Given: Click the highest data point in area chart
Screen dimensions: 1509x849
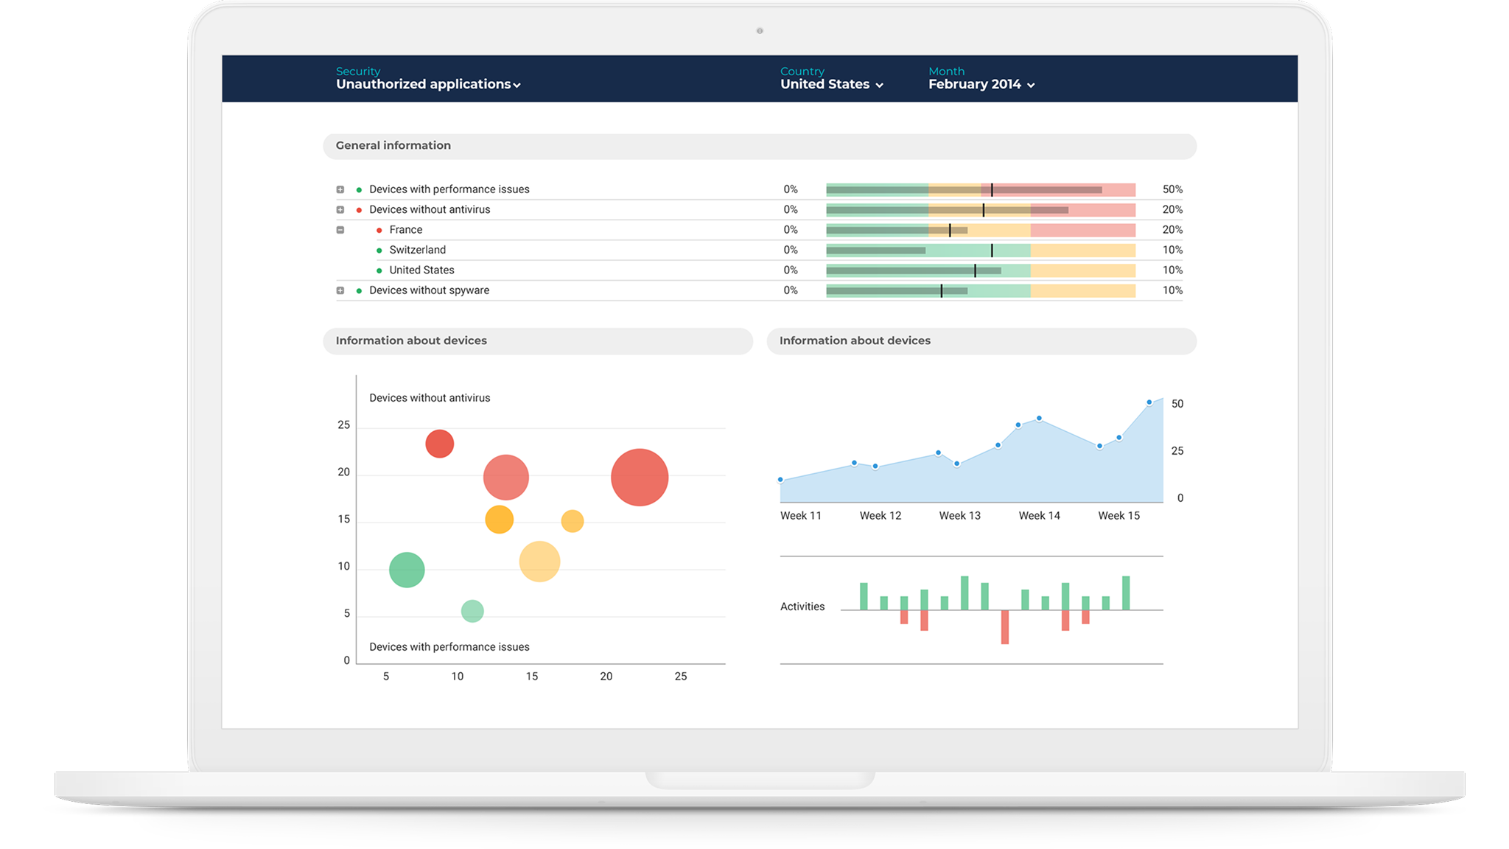Looking at the screenshot, I should tap(1149, 402).
